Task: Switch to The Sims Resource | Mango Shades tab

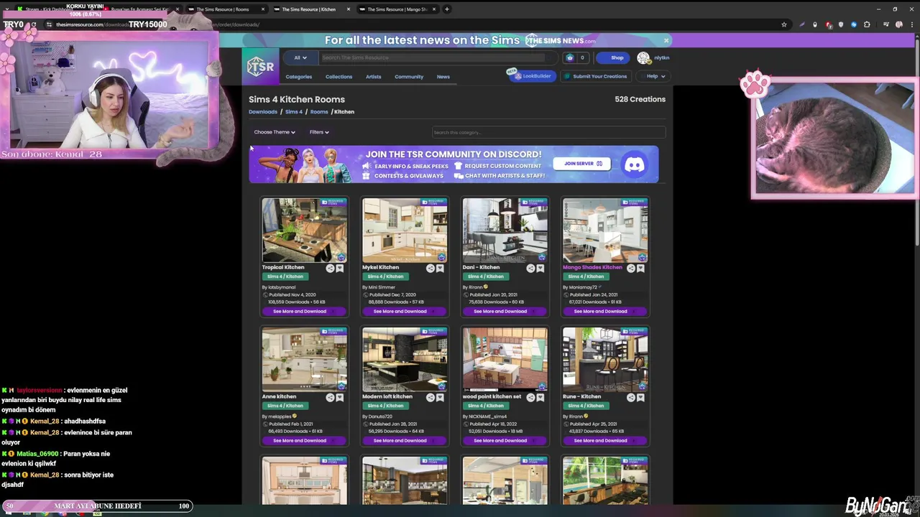Action: point(397,9)
